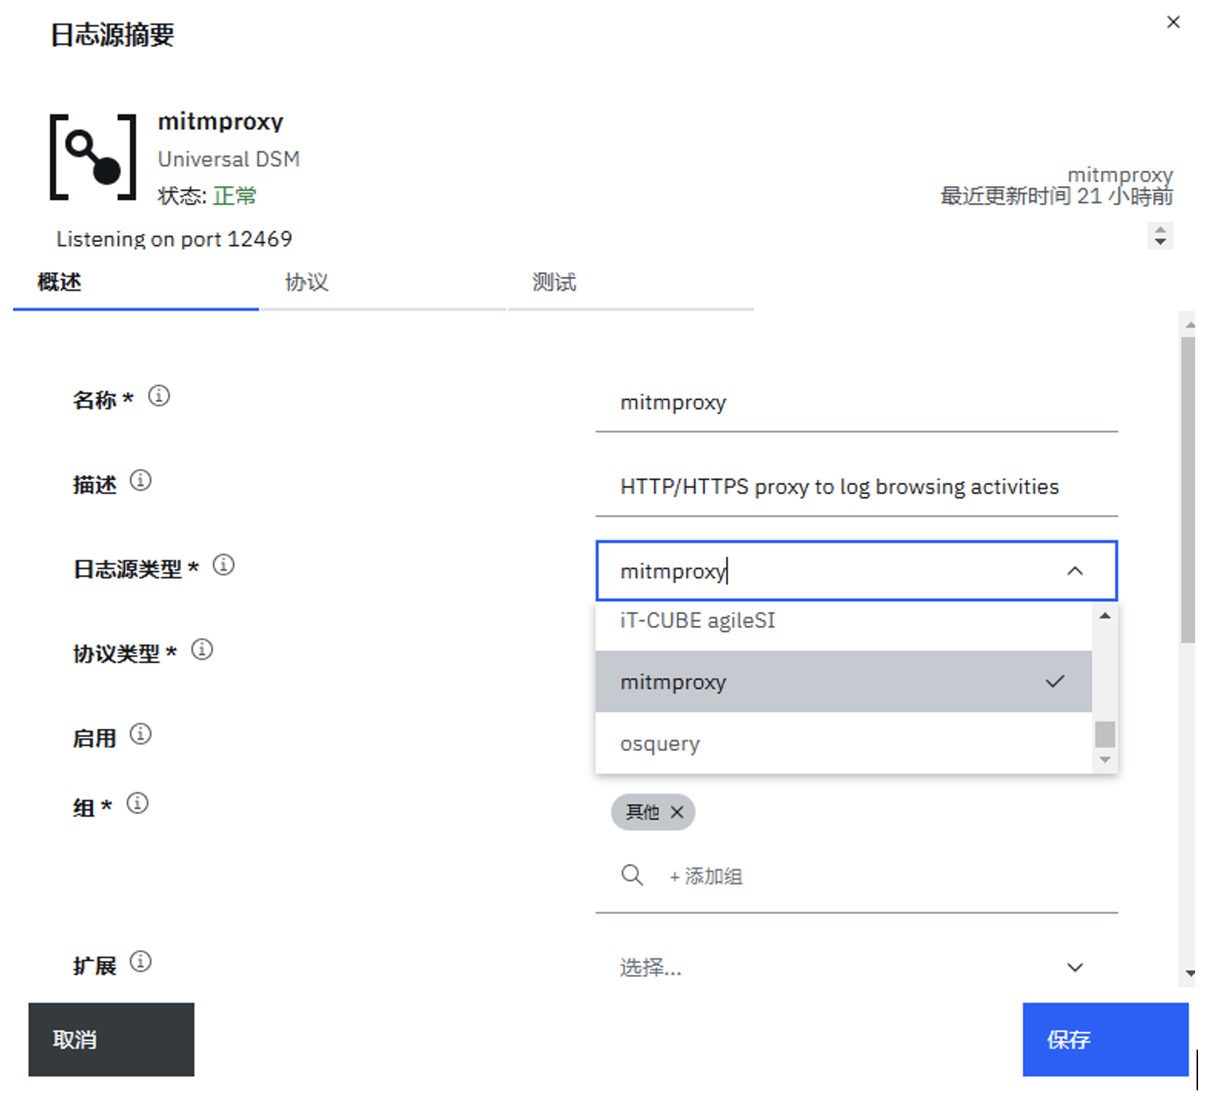1214x1102 pixels.
Task: Click the info icon next to 扩展
Action: tap(140, 962)
